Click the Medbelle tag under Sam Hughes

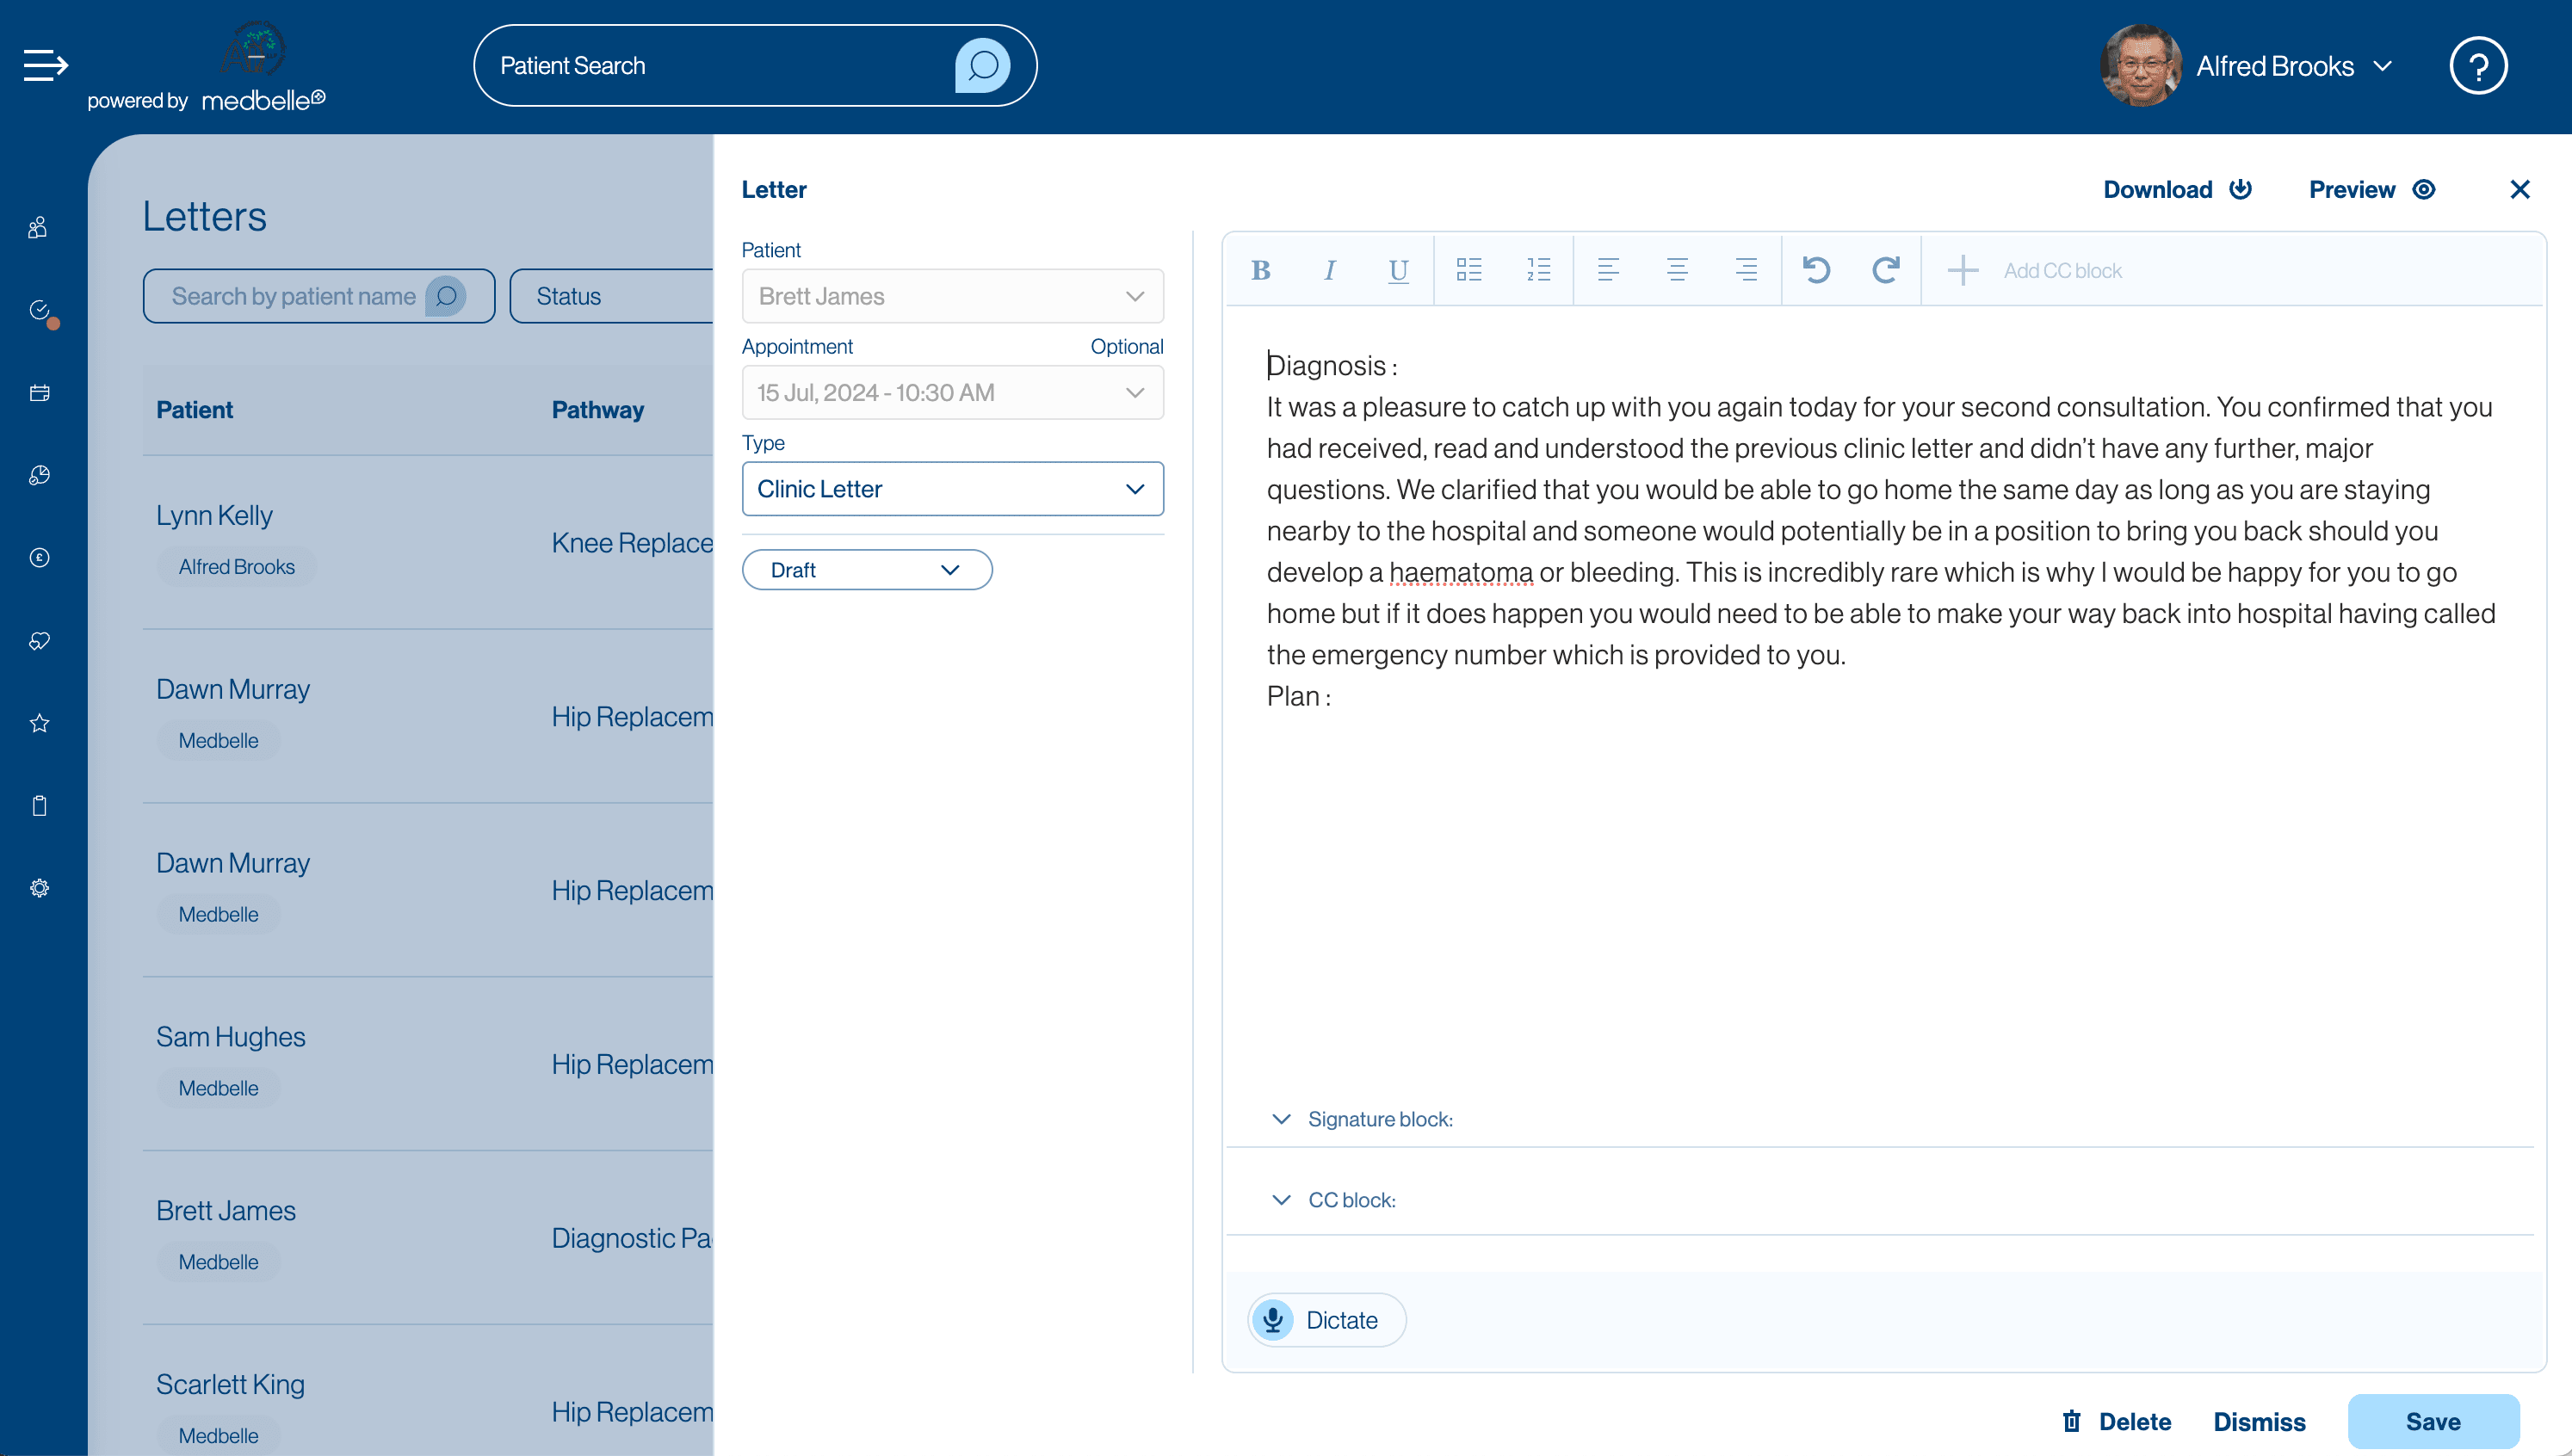pos(218,1088)
